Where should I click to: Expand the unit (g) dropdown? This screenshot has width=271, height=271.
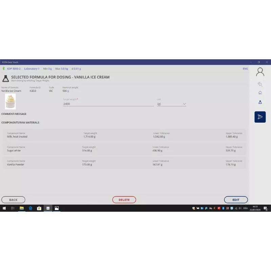click(171, 104)
